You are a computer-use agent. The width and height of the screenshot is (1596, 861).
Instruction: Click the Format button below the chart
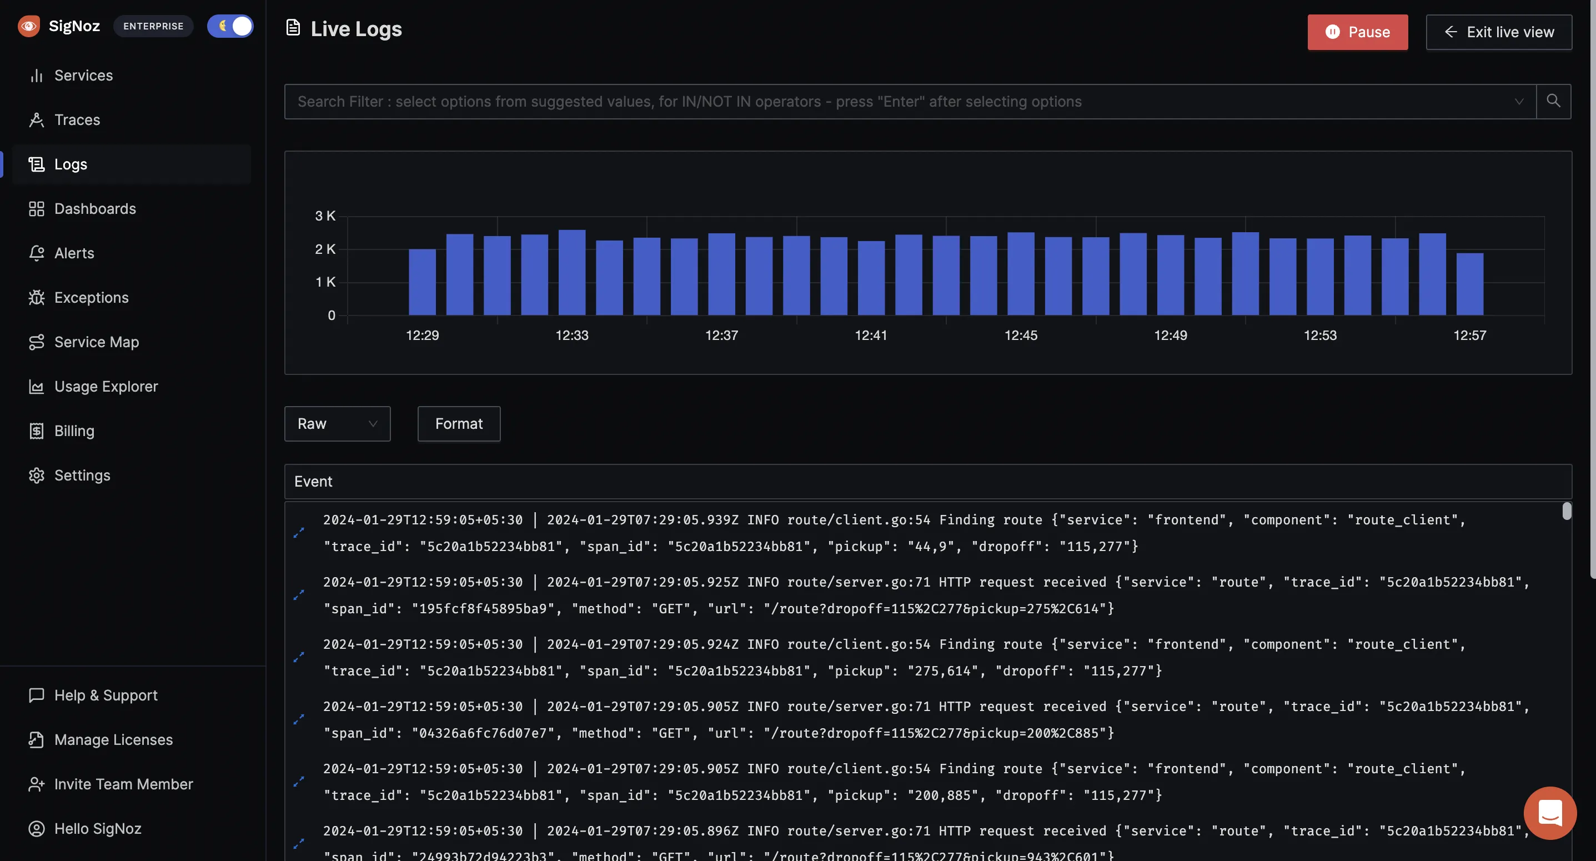[x=459, y=423]
